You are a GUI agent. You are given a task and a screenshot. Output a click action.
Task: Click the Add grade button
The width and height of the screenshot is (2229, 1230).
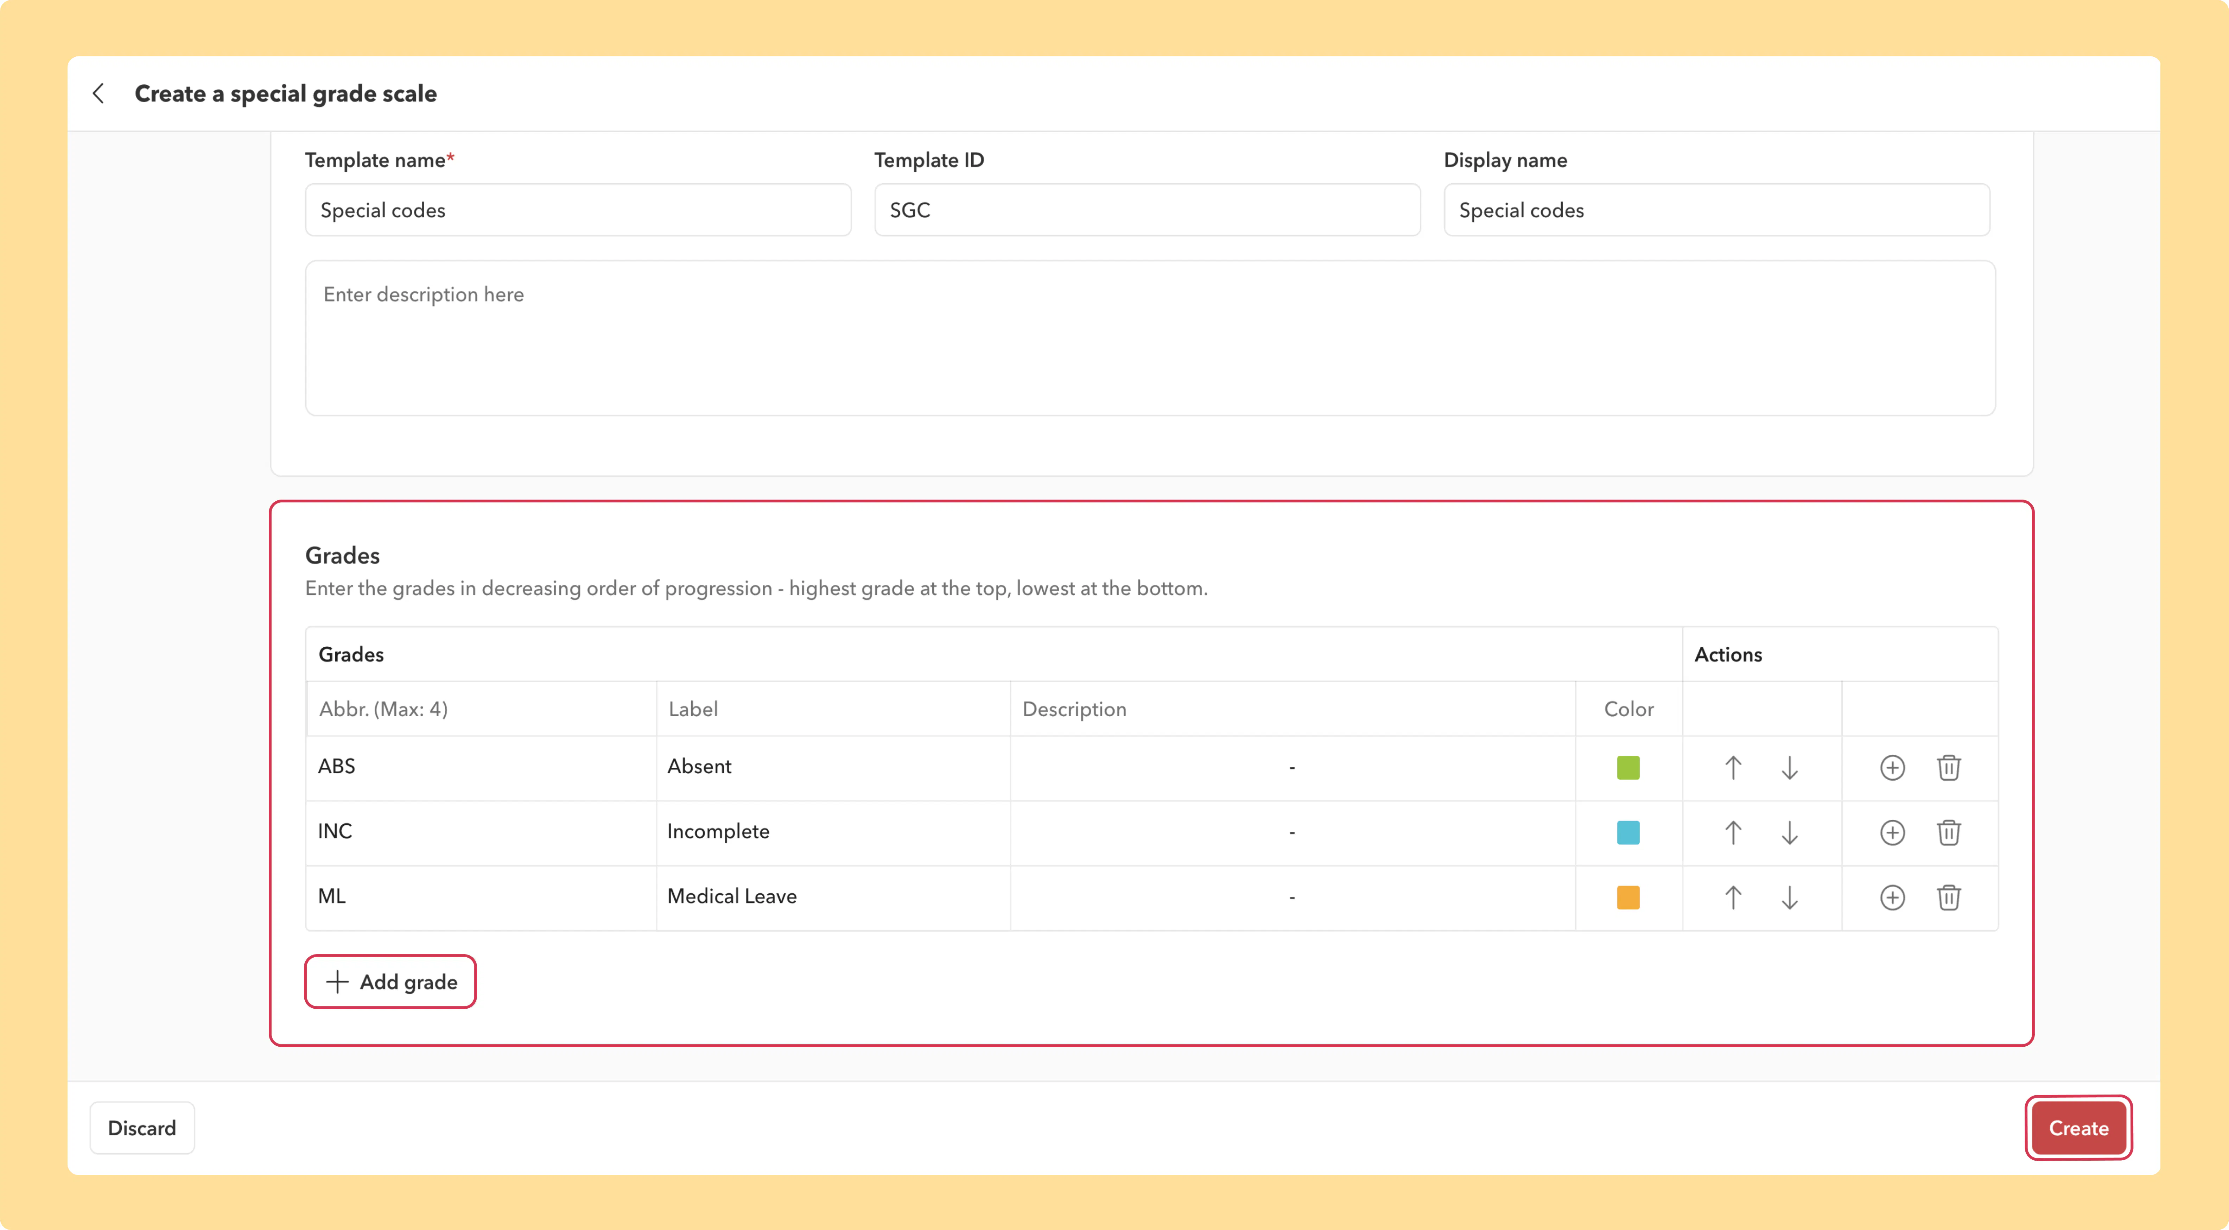click(x=390, y=982)
